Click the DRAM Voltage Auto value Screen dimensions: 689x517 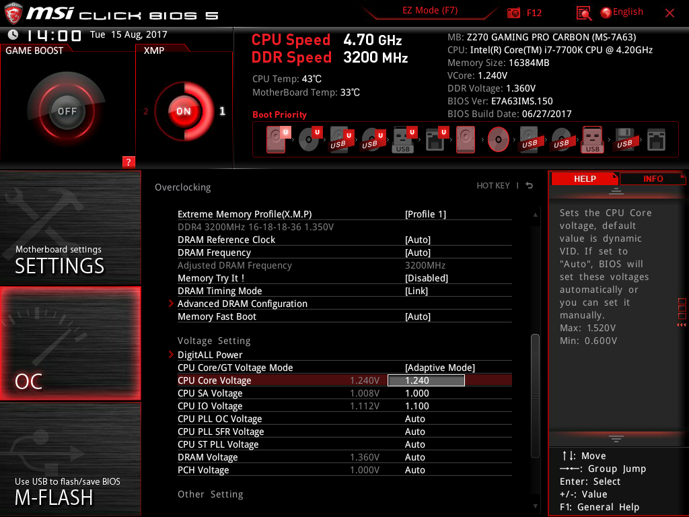(x=414, y=457)
